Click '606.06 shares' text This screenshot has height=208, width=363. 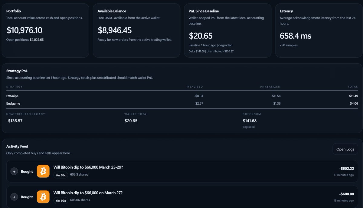point(80,200)
